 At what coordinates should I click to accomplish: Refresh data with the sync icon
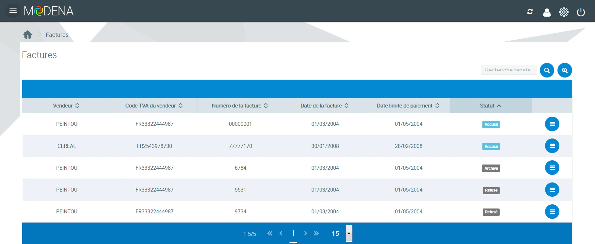(530, 12)
